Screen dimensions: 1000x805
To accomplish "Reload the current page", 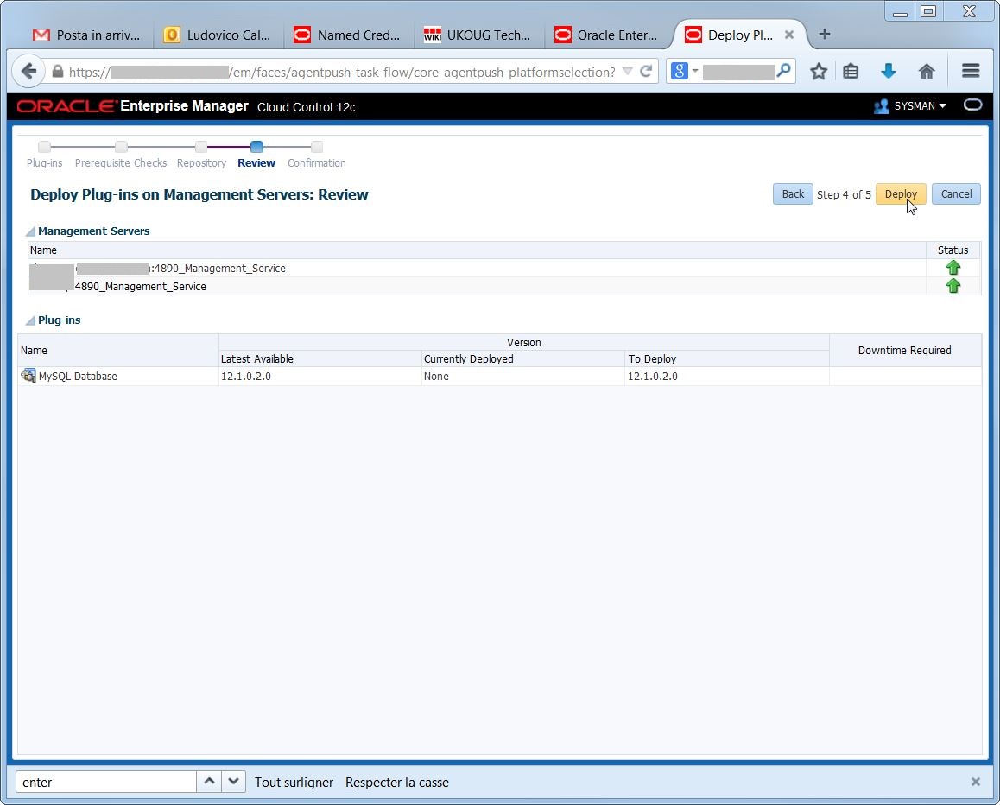I will tap(645, 72).
